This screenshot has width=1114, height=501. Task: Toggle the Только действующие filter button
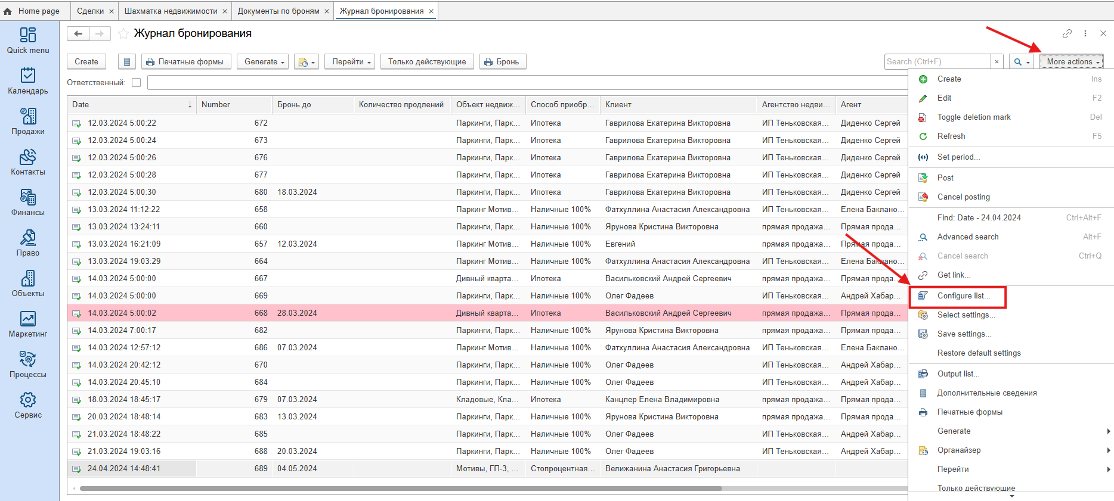pos(427,62)
